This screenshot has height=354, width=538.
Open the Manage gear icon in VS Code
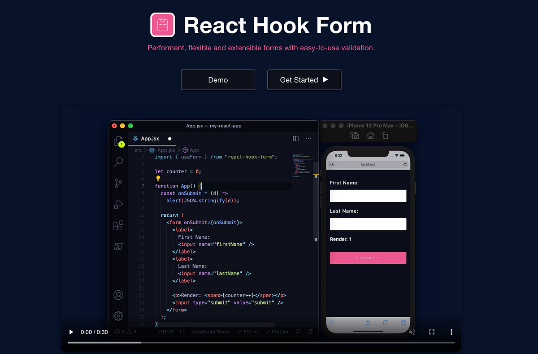(x=118, y=316)
